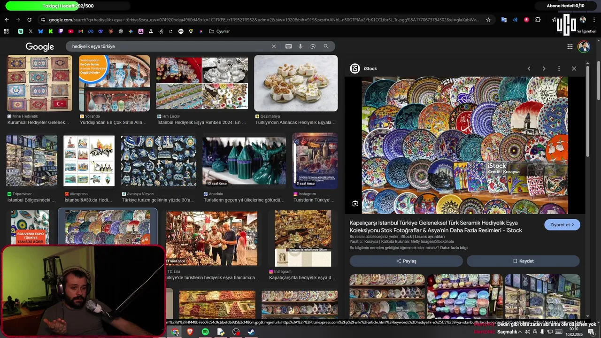Open the Gezimanya lokum image result

click(x=296, y=83)
